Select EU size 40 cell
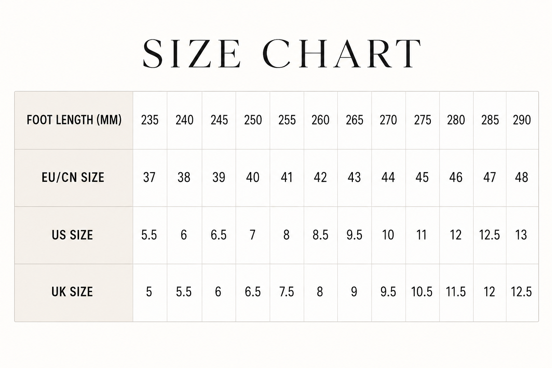 (x=253, y=178)
